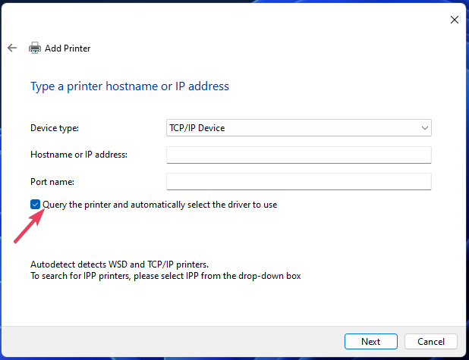Click into the Port name field
The height and width of the screenshot is (360, 469).
[299, 181]
